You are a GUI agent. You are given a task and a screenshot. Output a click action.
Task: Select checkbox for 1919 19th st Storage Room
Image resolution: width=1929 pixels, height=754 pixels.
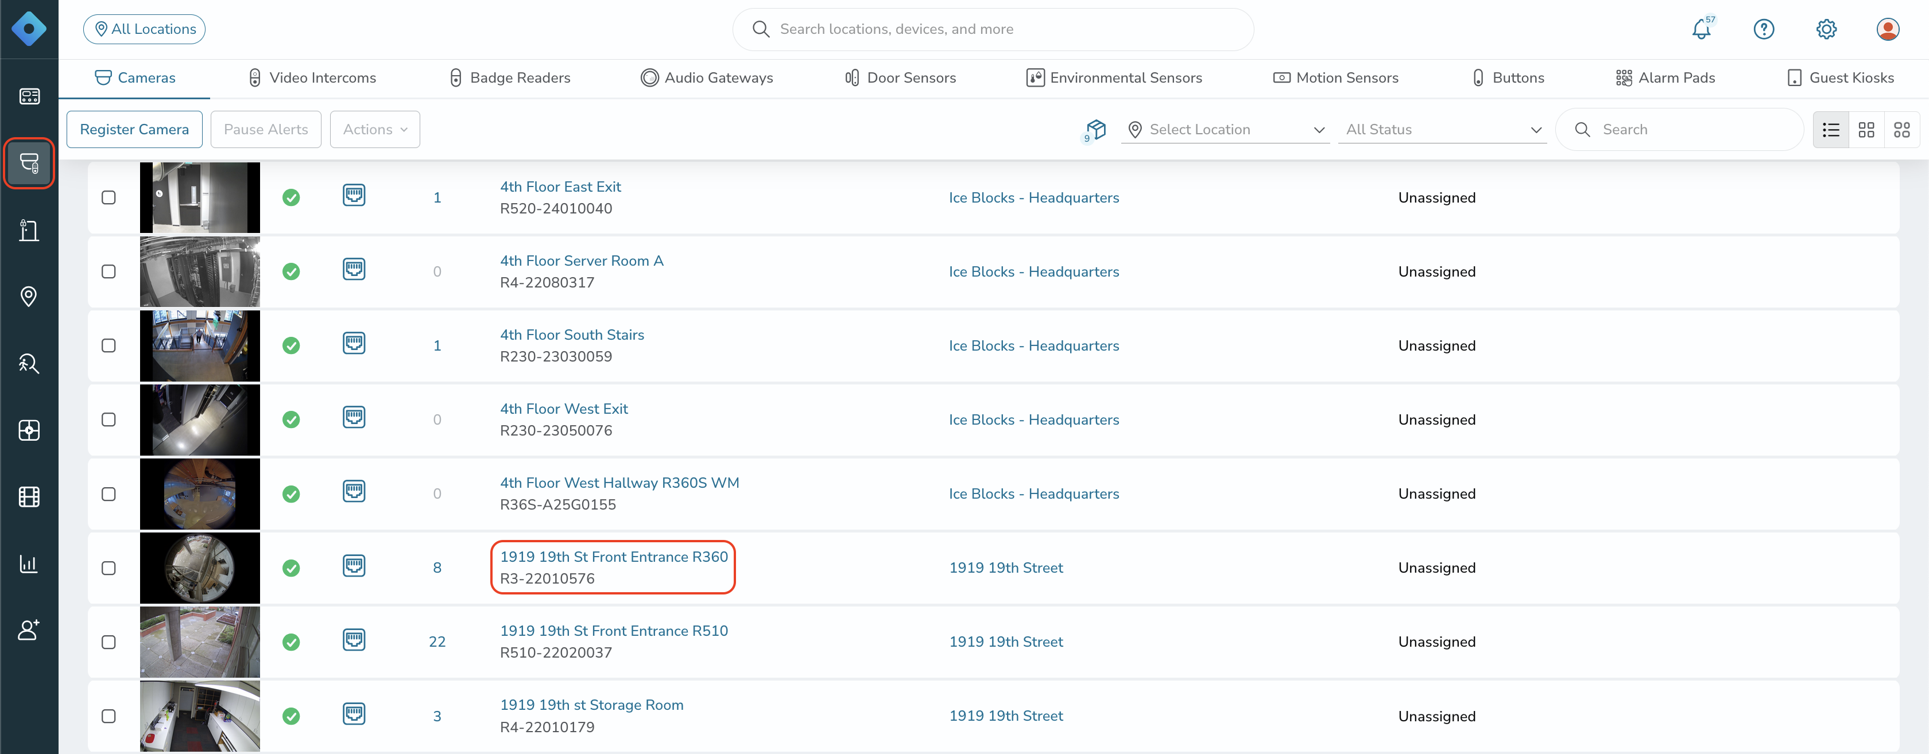pyautogui.click(x=109, y=716)
